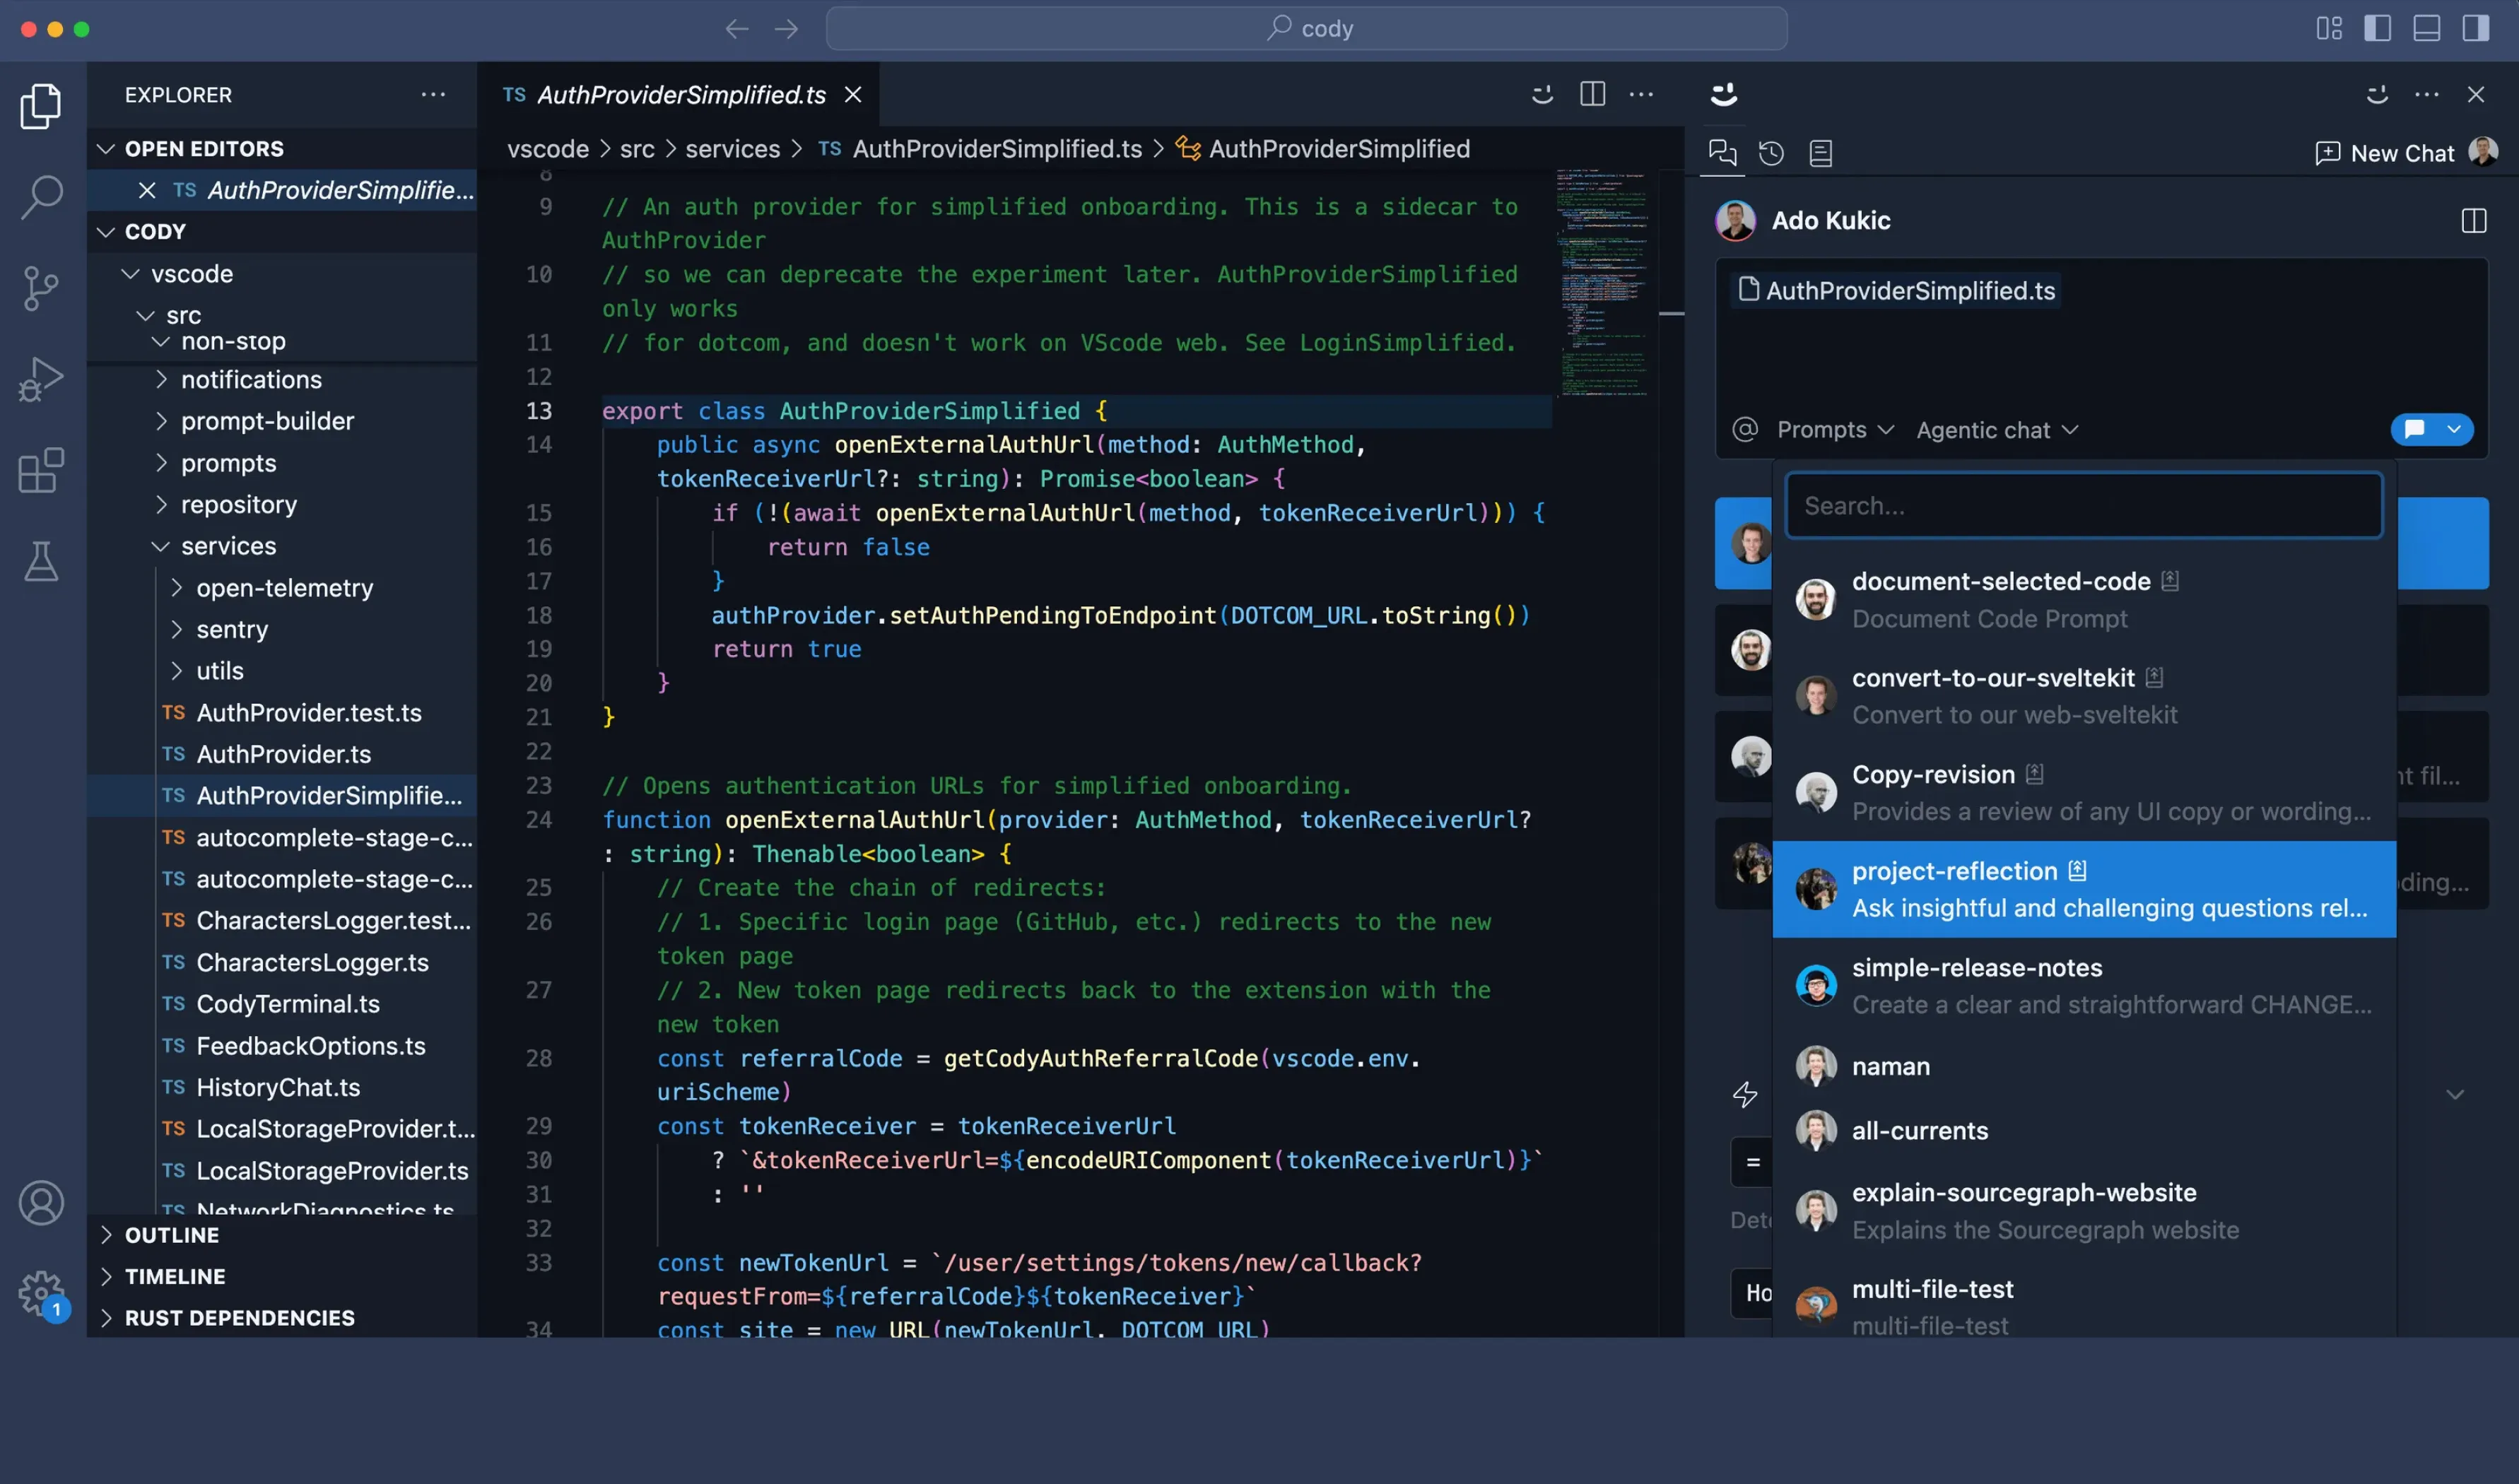Open the Run and Debug view

41,379
